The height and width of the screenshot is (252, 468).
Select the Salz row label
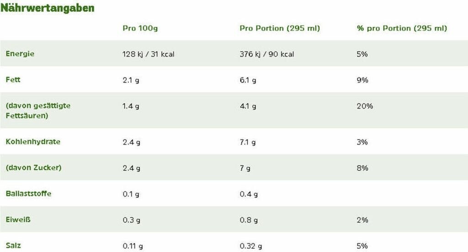click(x=13, y=246)
